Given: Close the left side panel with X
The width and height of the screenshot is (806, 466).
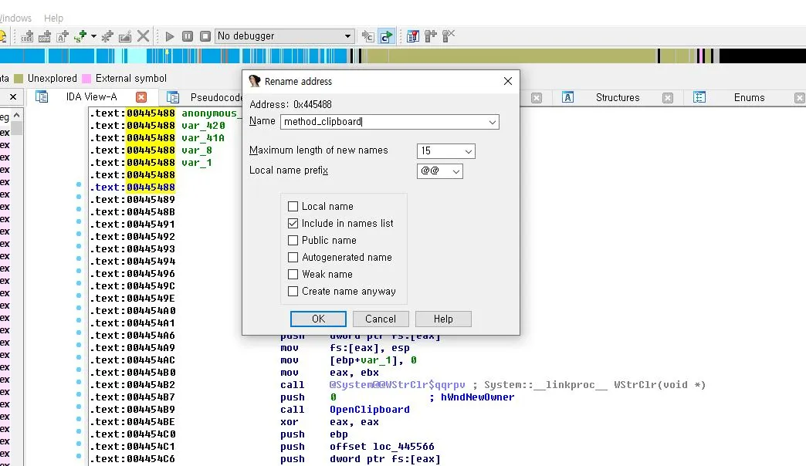Looking at the screenshot, I should (x=13, y=96).
